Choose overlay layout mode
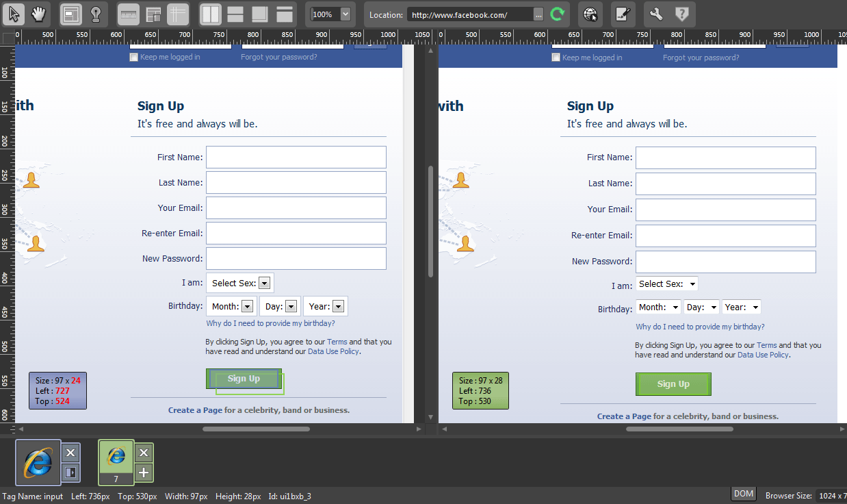The height and width of the screenshot is (504, 847). pyautogui.click(x=260, y=14)
